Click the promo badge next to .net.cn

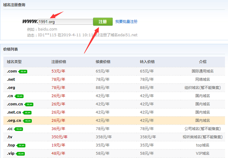(x=27, y=112)
